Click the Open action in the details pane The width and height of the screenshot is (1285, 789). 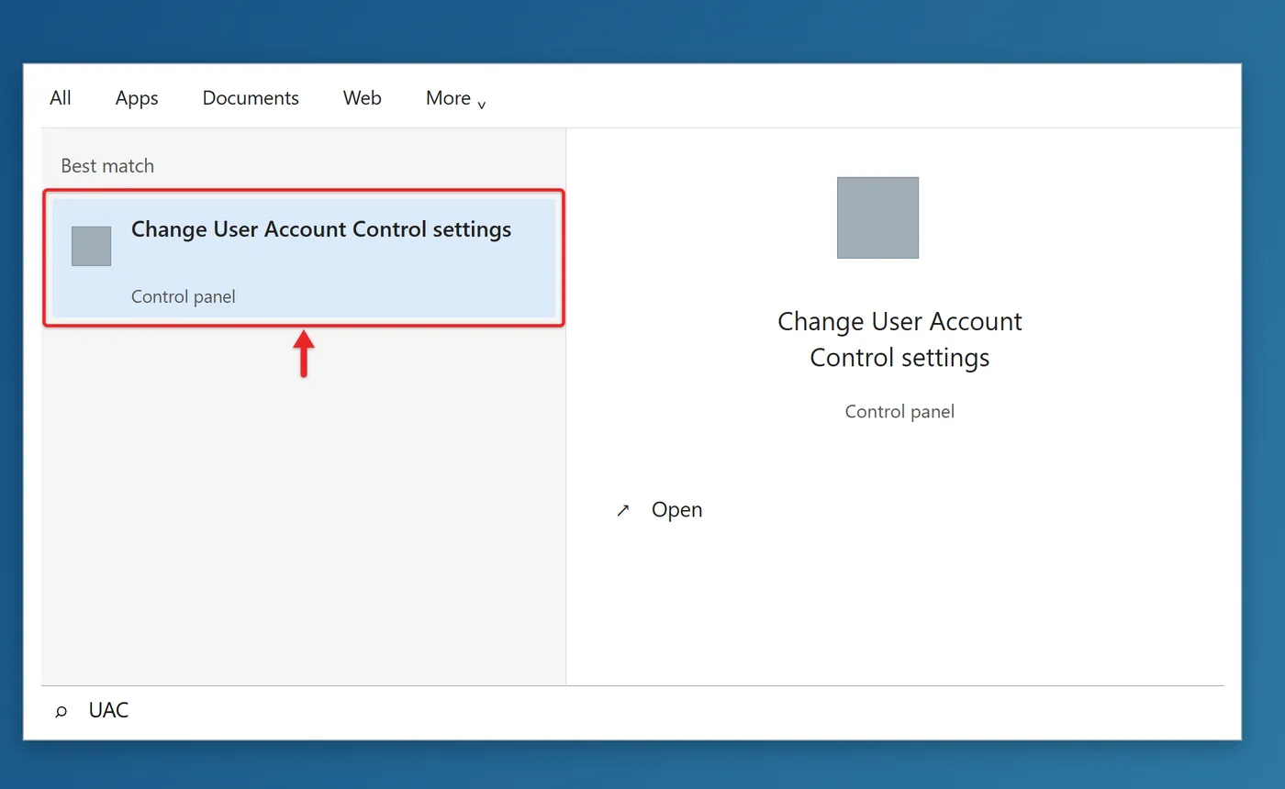coord(676,510)
